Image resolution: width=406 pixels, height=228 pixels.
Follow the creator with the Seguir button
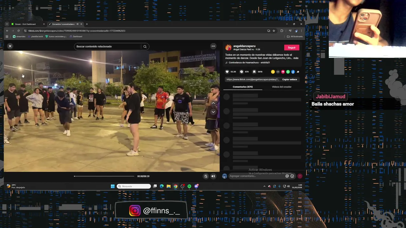292,47
